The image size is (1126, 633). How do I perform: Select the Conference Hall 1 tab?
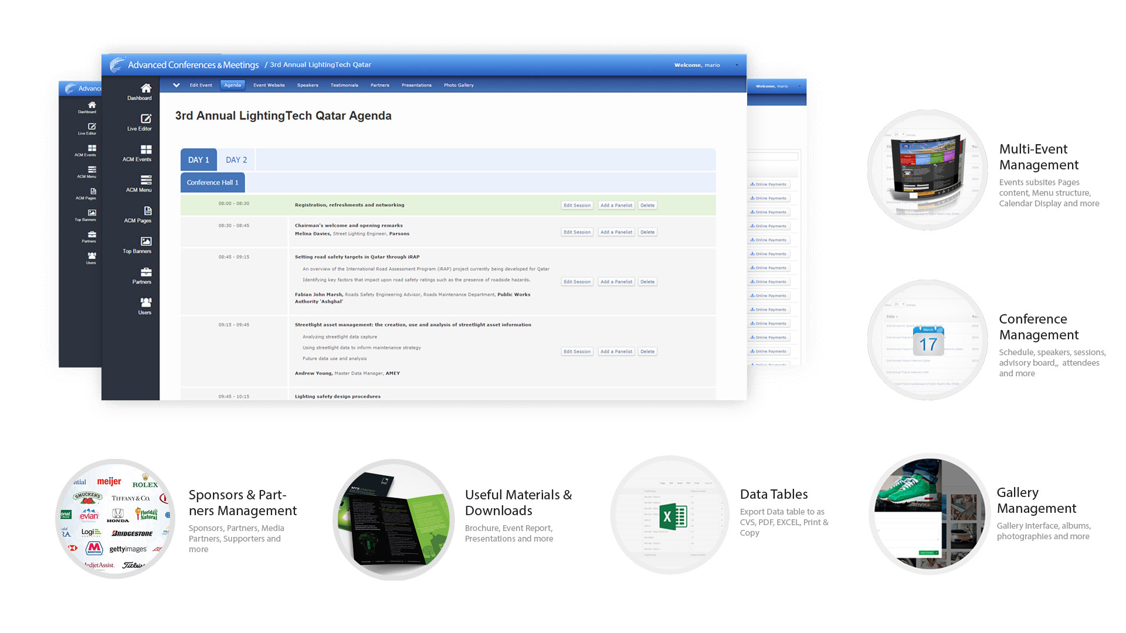[212, 183]
